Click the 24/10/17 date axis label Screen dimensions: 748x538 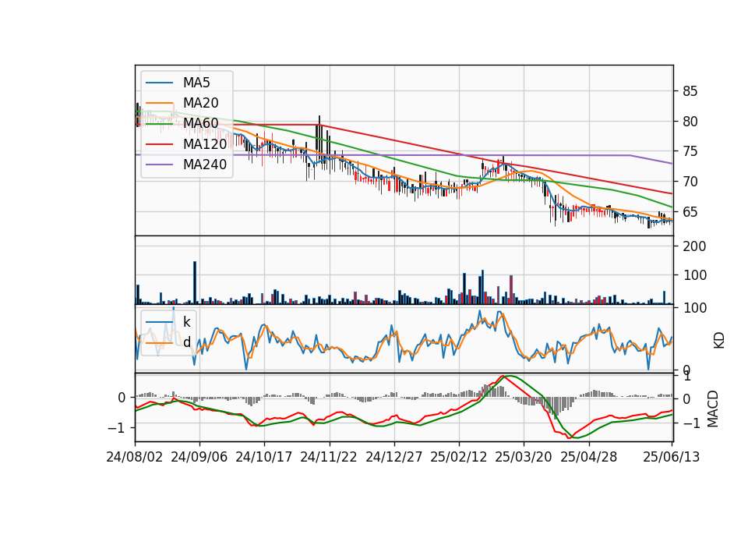coord(264,457)
